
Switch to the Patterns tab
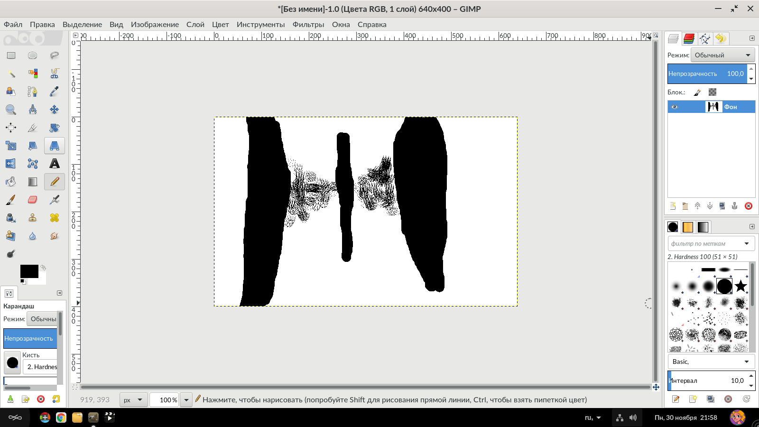[688, 227]
